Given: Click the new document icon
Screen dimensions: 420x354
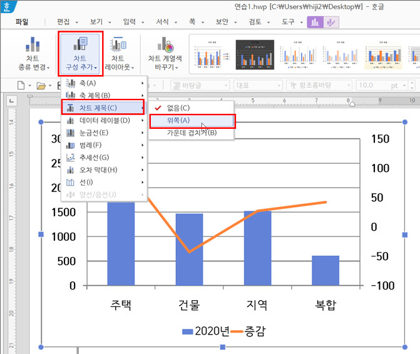Looking at the screenshot, I should point(20,85).
